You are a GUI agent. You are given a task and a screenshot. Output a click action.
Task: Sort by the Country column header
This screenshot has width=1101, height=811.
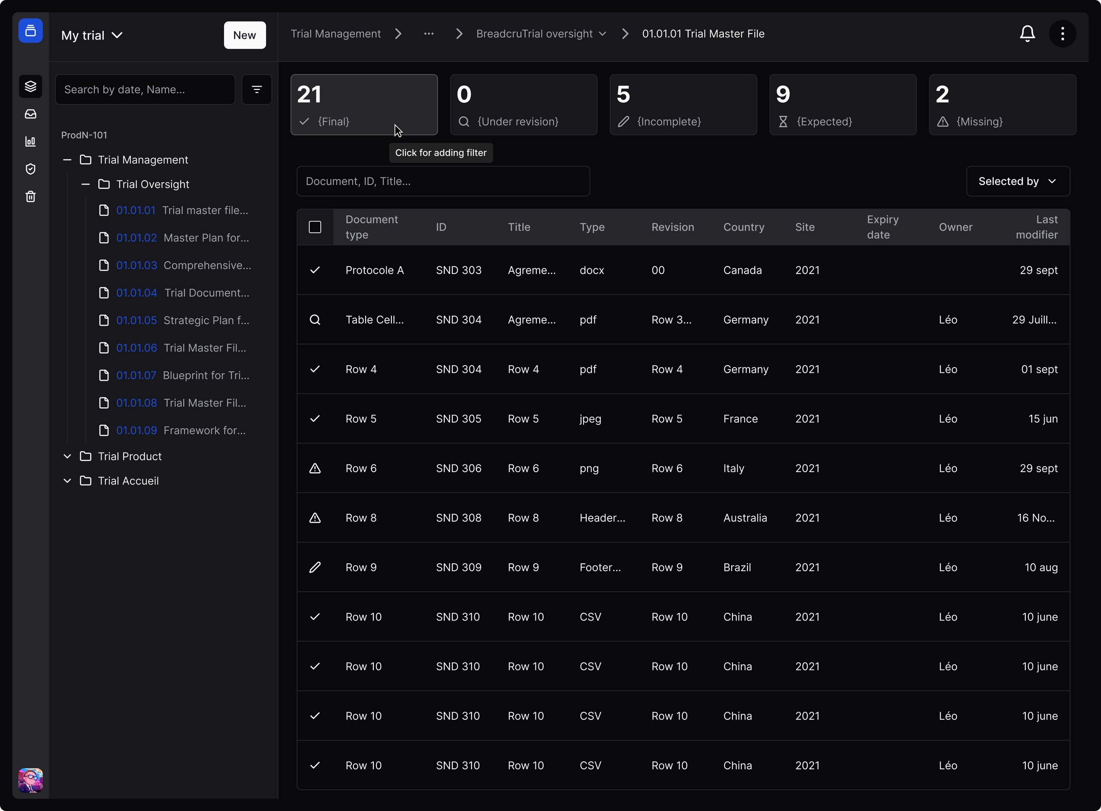click(743, 227)
